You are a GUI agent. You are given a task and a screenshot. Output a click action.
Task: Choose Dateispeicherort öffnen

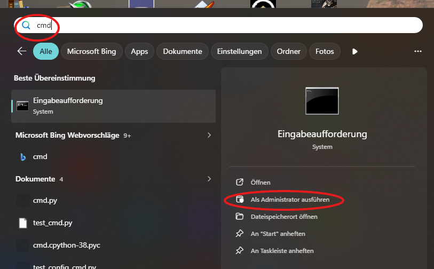(284, 217)
